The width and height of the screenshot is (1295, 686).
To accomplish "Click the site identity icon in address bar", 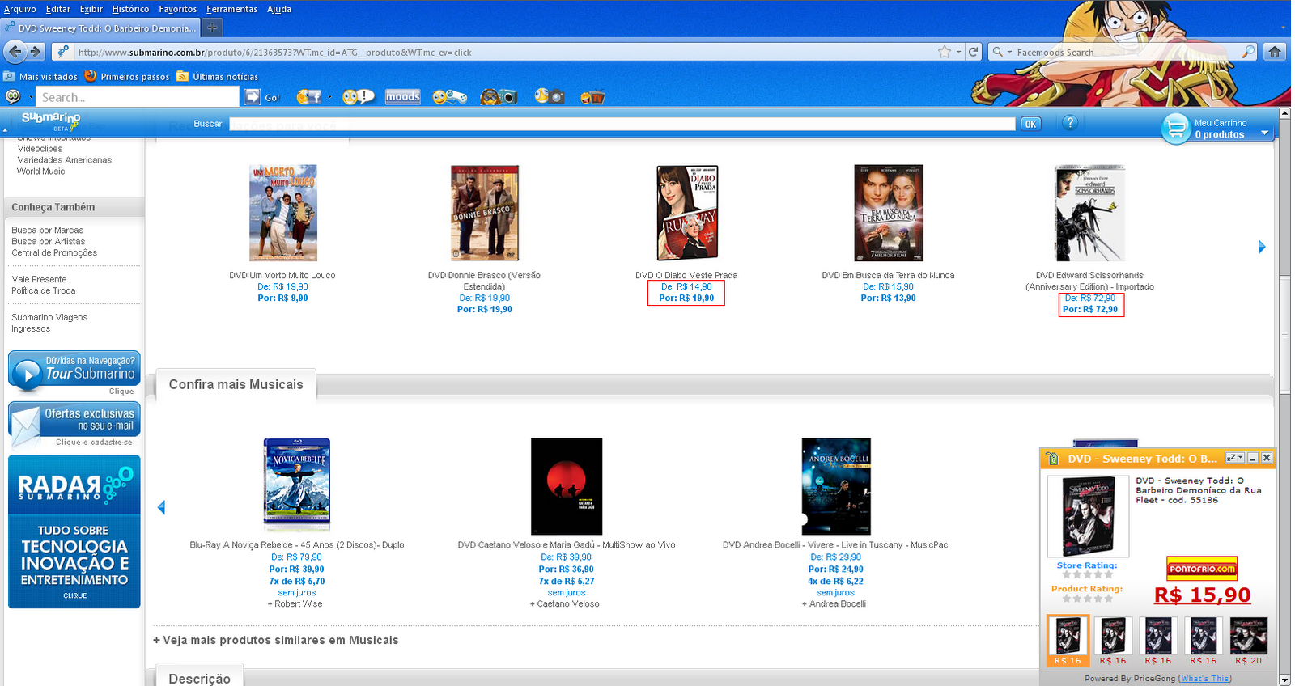I will coord(63,52).
